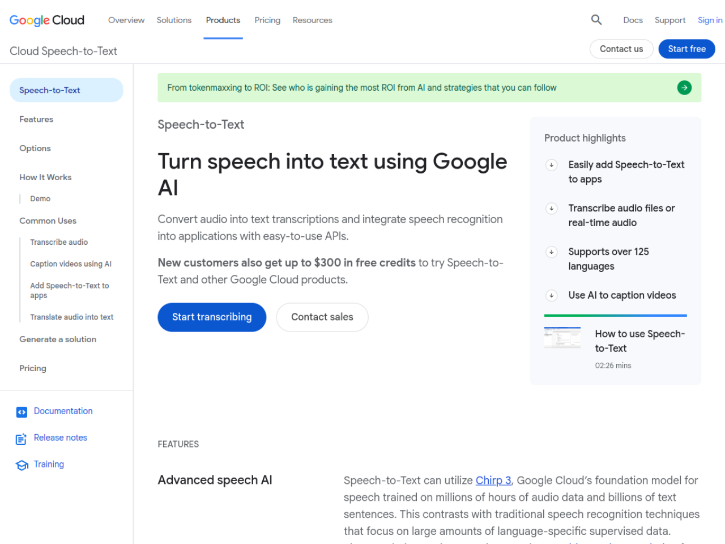Jump to Options in the sidebar
The height and width of the screenshot is (544, 725).
click(35, 148)
